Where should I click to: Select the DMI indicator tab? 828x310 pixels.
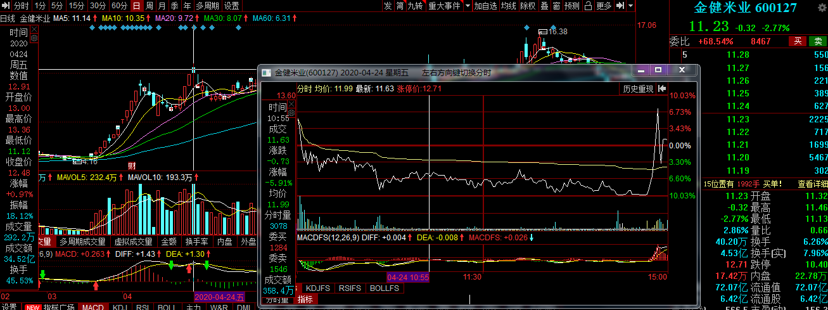(243, 307)
